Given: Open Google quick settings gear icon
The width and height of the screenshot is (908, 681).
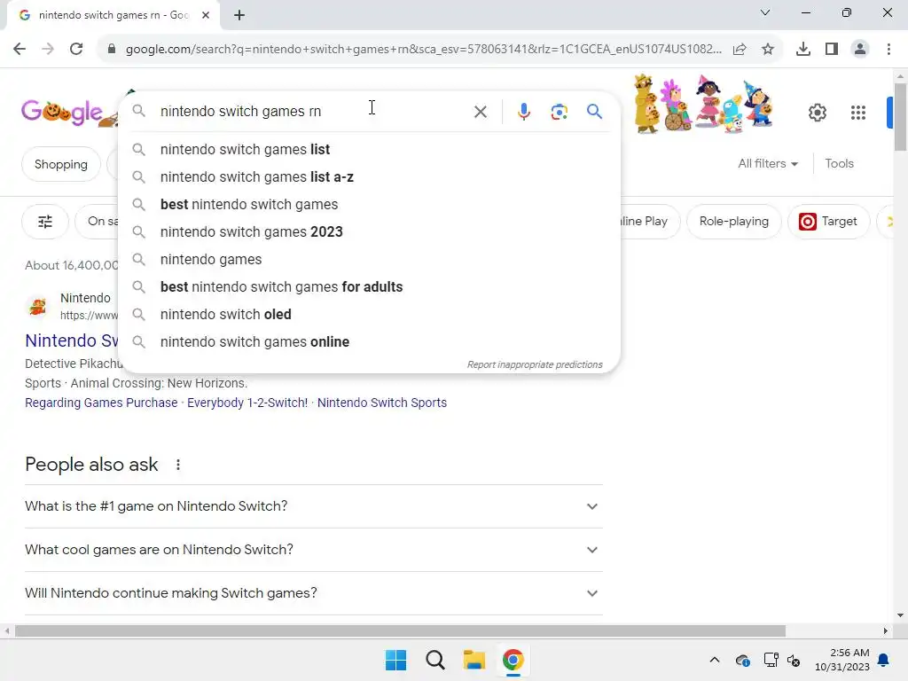Looking at the screenshot, I should tap(817, 113).
